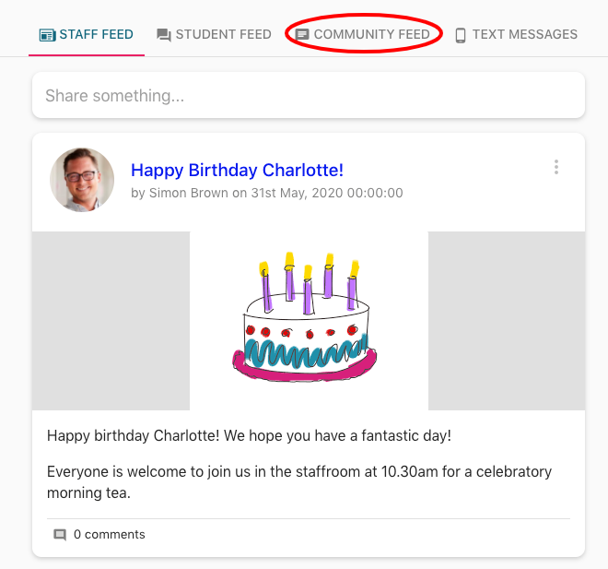Click the Student Feed chat bubble icon
This screenshot has width=608, height=569.
pyautogui.click(x=164, y=35)
